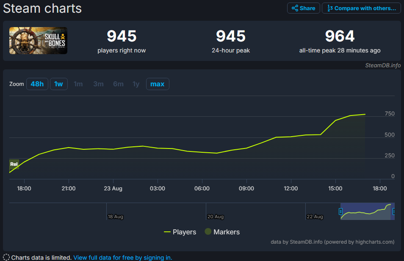Click the 750 y-axis label

pos(390,113)
